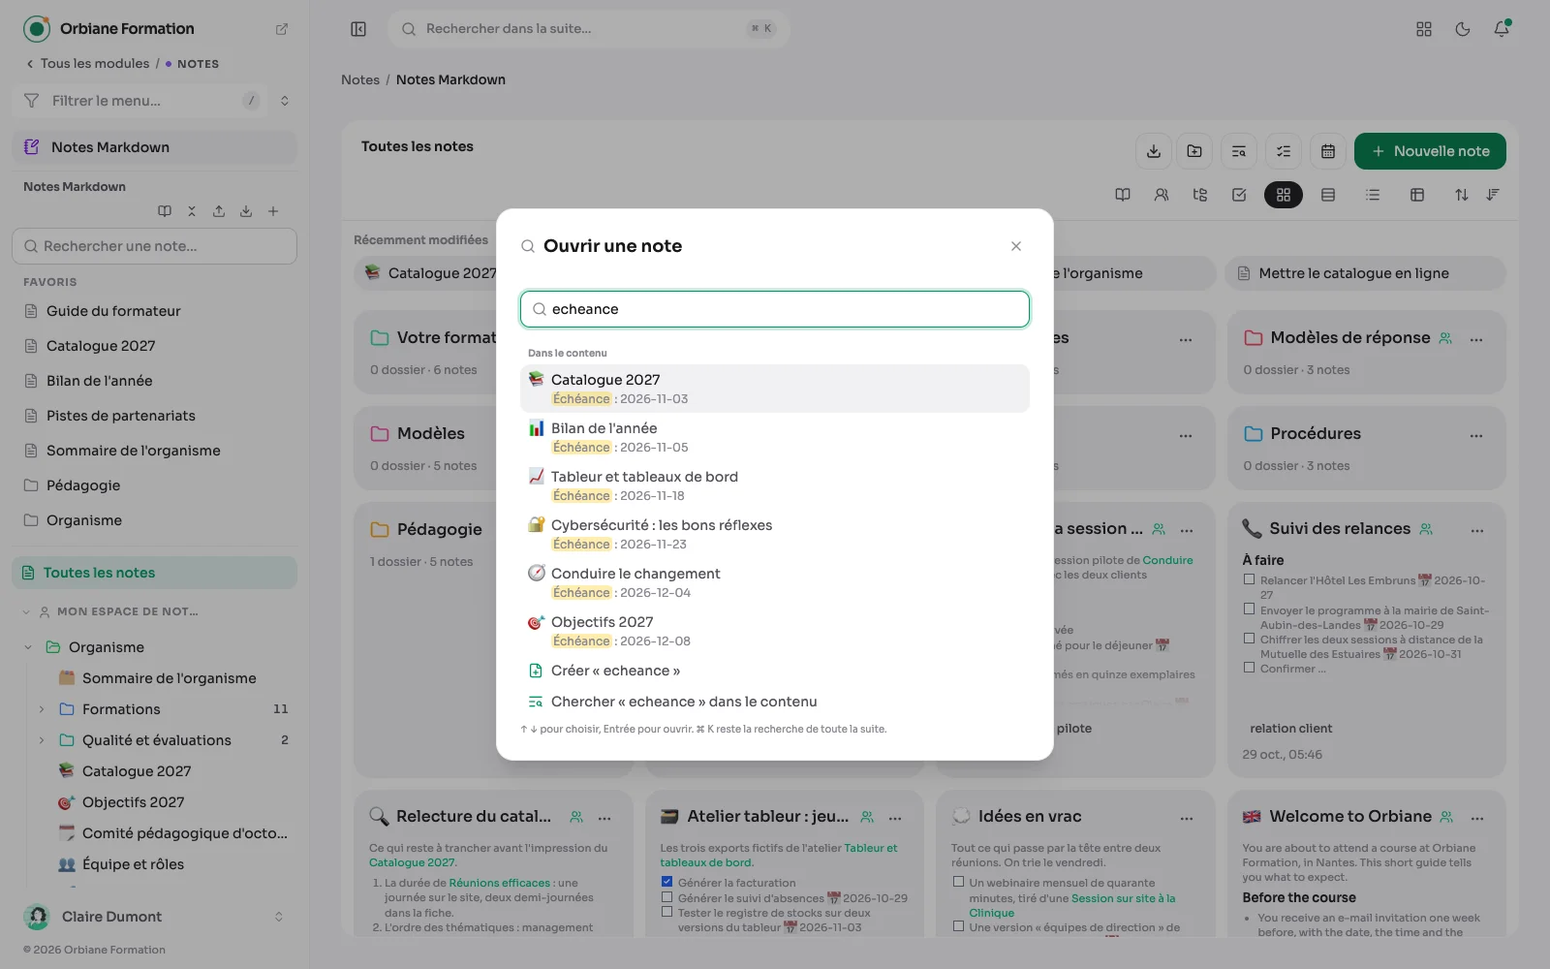The width and height of the screenshot is (1550, 969).
Task: Select the bulleted list view icon
Action: pos(1373,195)
